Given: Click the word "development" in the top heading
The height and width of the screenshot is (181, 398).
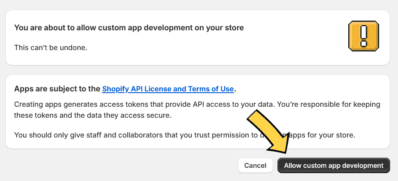Looking at the screenshot, I should (168, 28).
